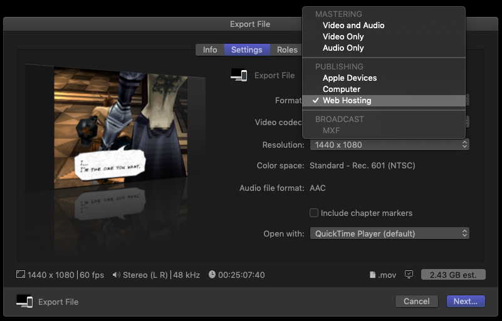Open the QuickTime Player Open with dropdown
This screenshot has width=502, height=321.
(x=389, y=233)
